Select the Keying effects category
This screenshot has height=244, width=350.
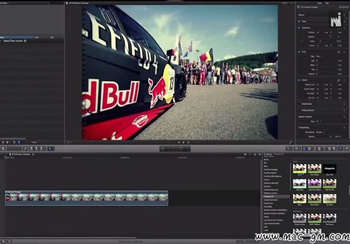[266, 217]
